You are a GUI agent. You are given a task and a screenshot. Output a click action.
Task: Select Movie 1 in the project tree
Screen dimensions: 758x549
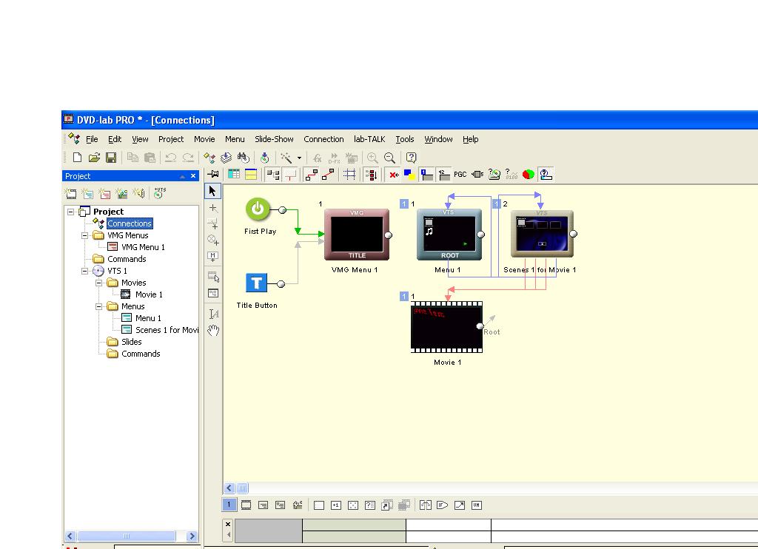click(x=149, y=294)
